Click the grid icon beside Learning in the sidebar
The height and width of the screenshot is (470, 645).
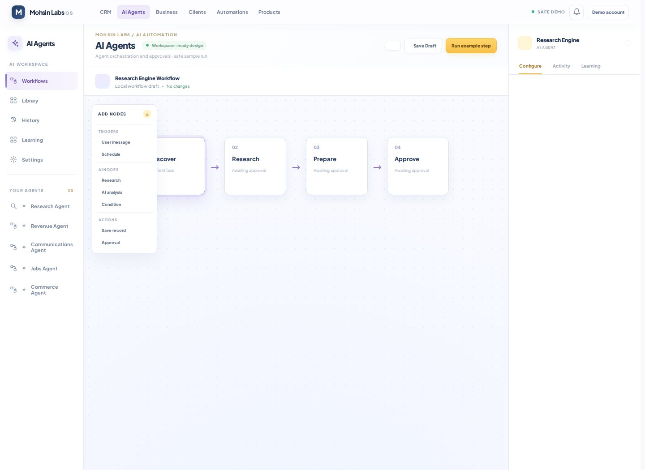(x=13, y=140)
